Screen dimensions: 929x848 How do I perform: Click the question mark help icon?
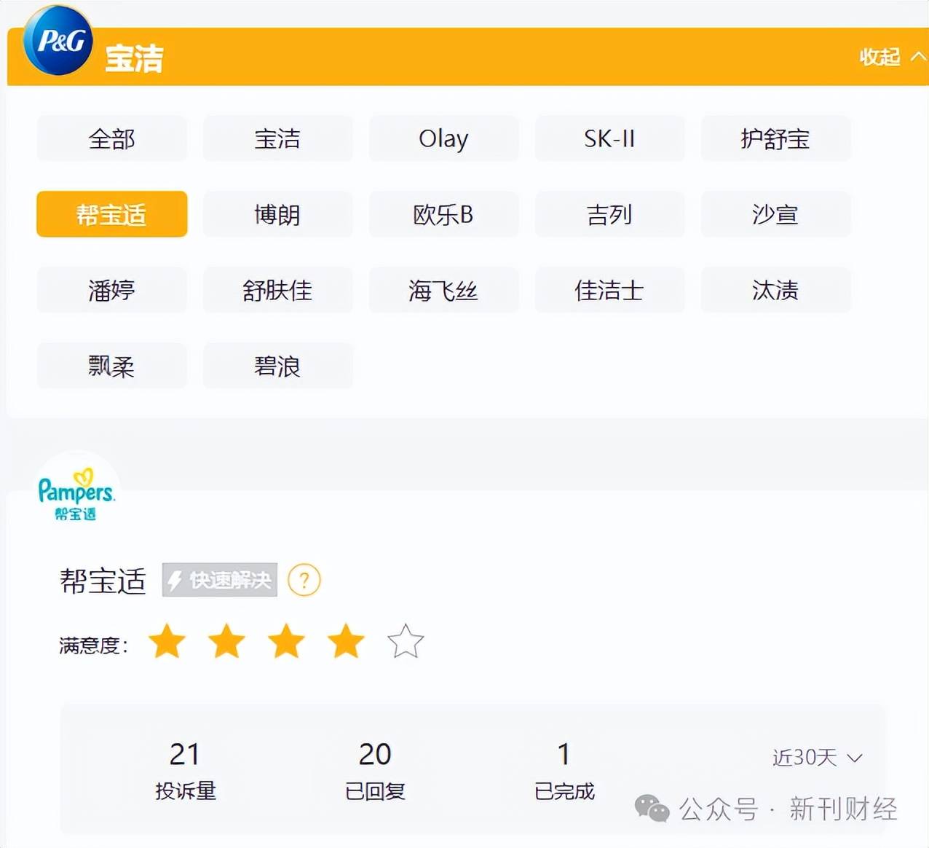click(304, 581)
